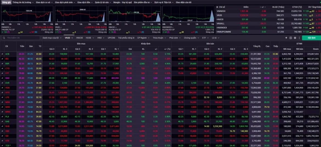
Task: Expand Giao dịch cơ sở menu
Action: point(44,2)
